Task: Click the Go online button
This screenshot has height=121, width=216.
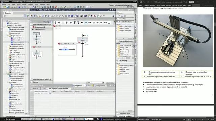Action: [x=59, y=7]
